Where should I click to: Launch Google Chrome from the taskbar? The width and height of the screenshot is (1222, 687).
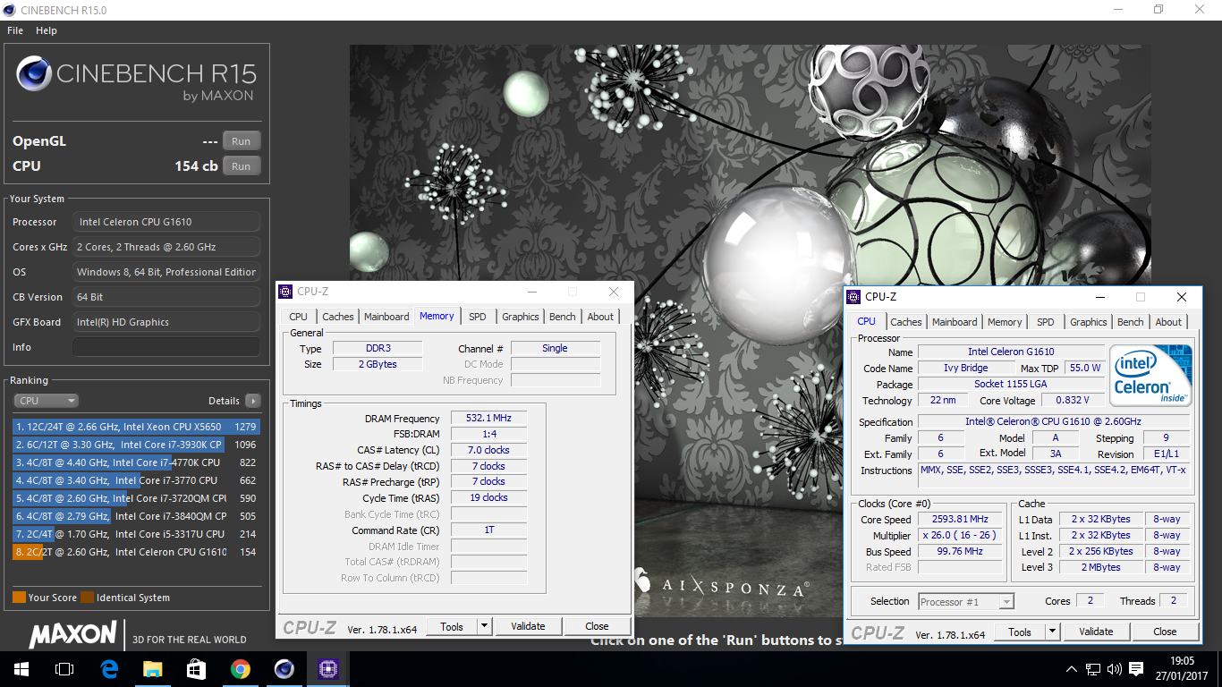tap(240, 668)
